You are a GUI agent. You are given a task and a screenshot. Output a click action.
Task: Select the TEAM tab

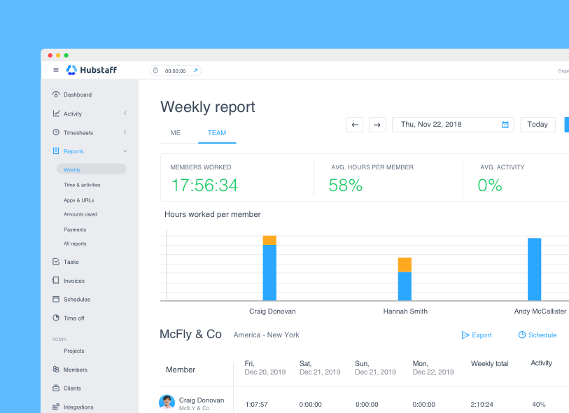point(217,132)
